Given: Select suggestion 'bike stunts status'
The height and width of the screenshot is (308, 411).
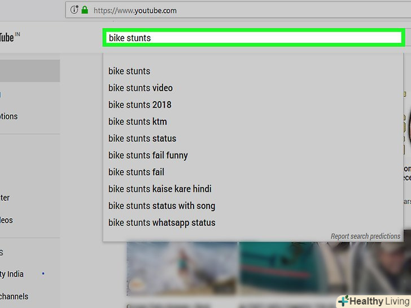Looking at the screenshot, I should coord(253,139).
